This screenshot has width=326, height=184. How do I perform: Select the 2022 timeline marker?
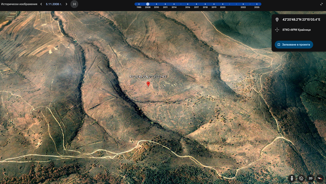(x=243, y=4)
